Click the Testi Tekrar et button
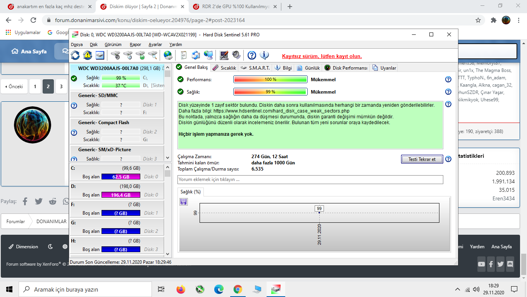The height and width of the screenshot is (297, 527). coord(422,159)
